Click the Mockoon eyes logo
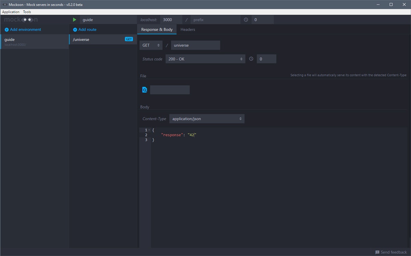411x256 pixels. 28,20
